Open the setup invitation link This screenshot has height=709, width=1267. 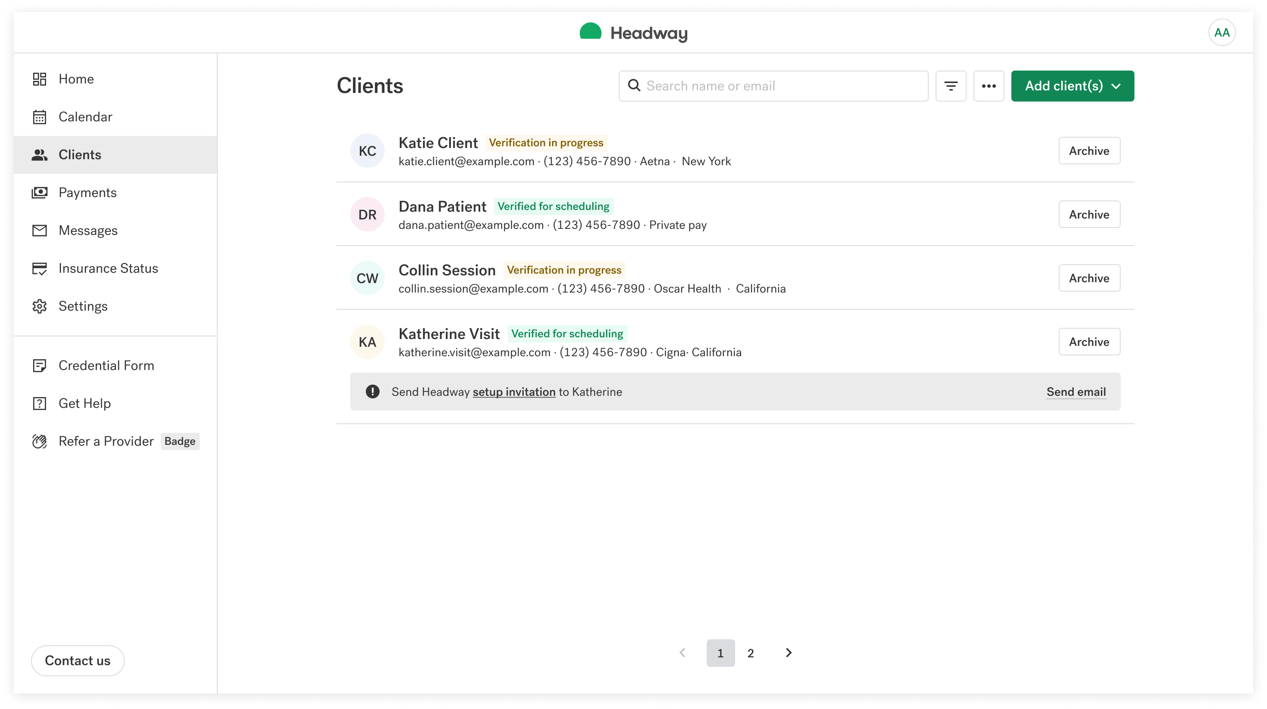[513, 391]
